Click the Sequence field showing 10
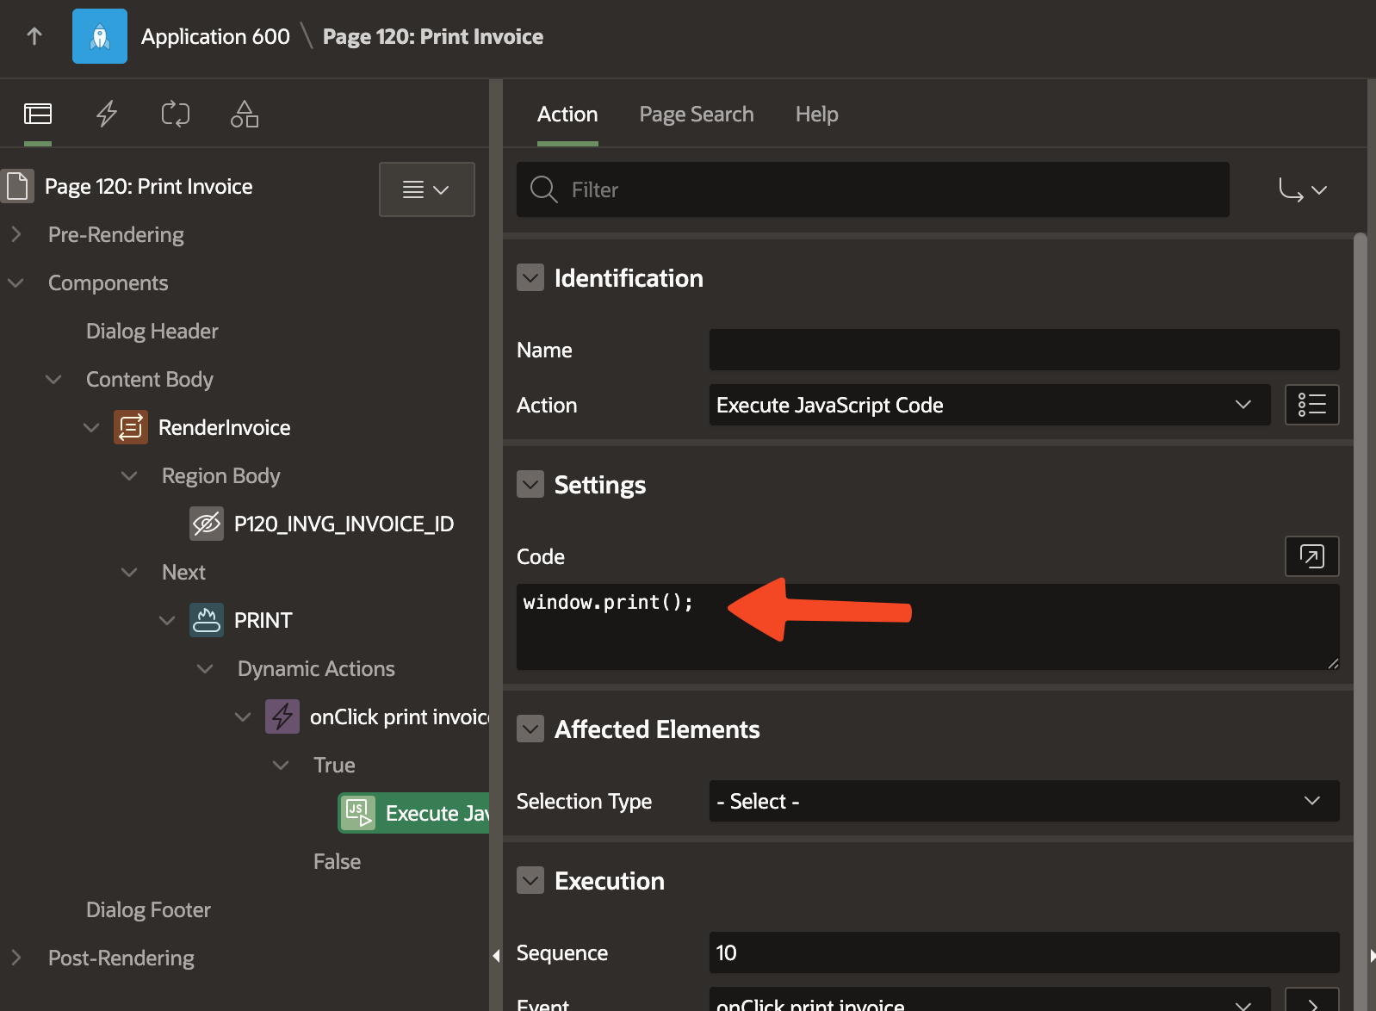Screen dimensions: 1376x1011 [1025, 952]
